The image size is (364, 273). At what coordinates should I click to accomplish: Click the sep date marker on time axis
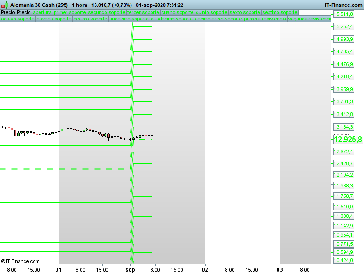click(130, 269)
